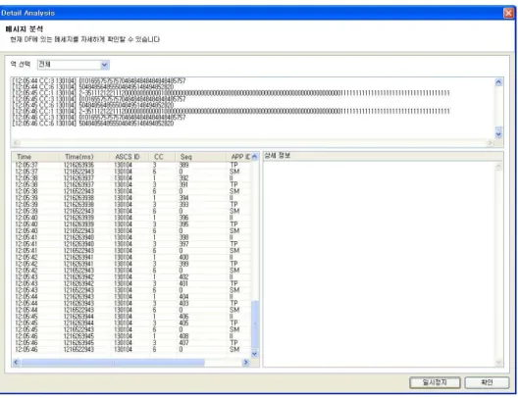Sort by the ASCS ID column header

click(129, 157)
